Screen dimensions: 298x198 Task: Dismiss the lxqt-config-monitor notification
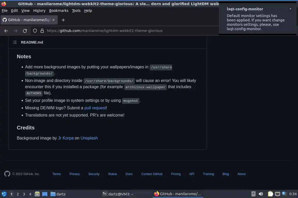[290, 9]
